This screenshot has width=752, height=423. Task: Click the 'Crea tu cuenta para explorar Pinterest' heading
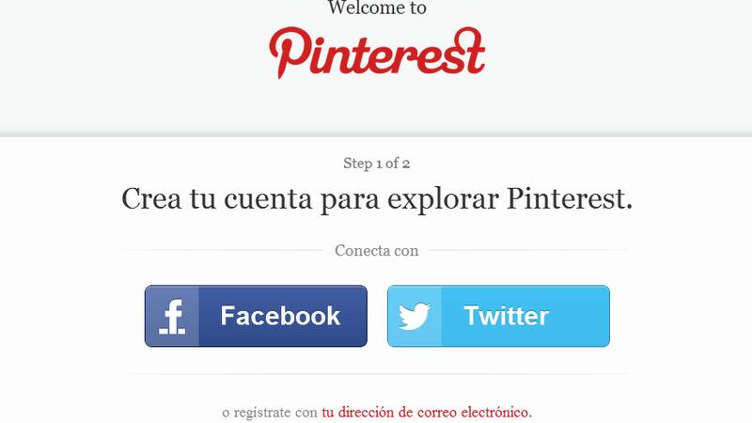tap(377, 199)
